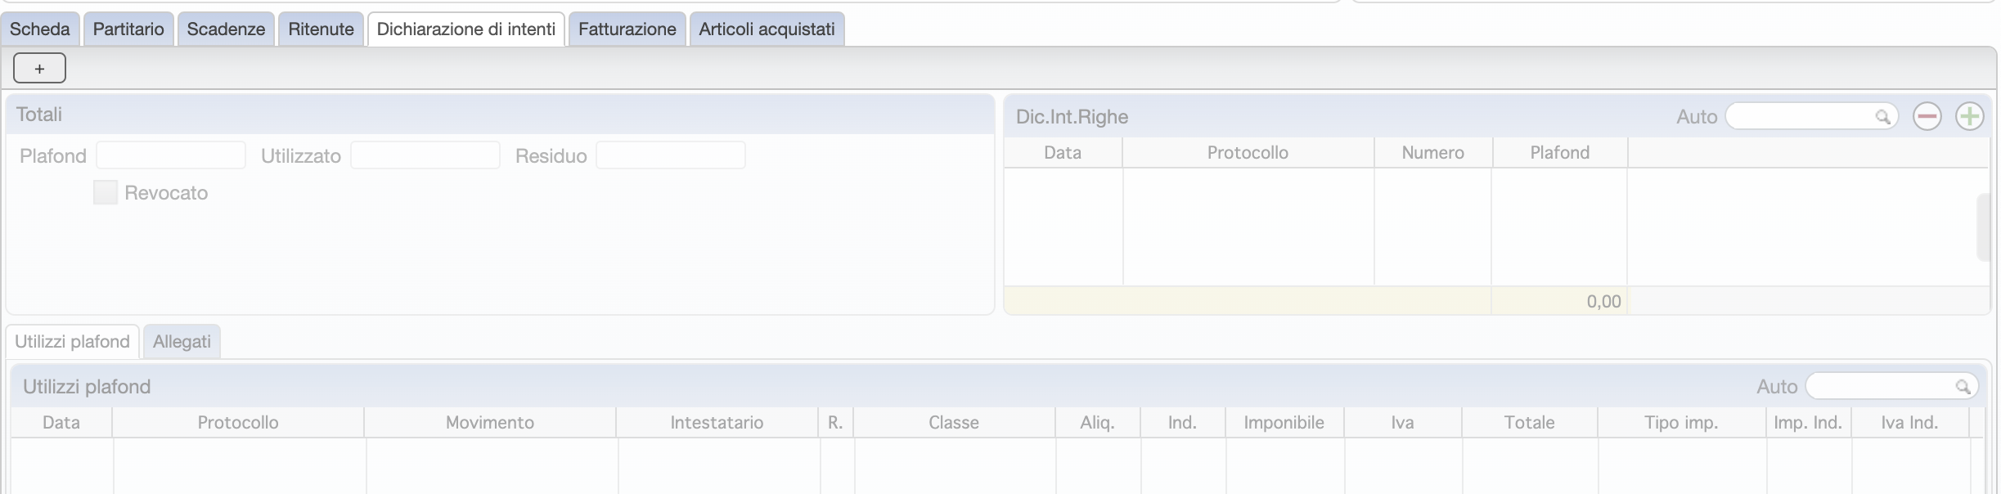This screenshot has height=494, width=2001.
Task: Sort Utilizzi plafond by Imponibile column header
Action: (1284, 423)
